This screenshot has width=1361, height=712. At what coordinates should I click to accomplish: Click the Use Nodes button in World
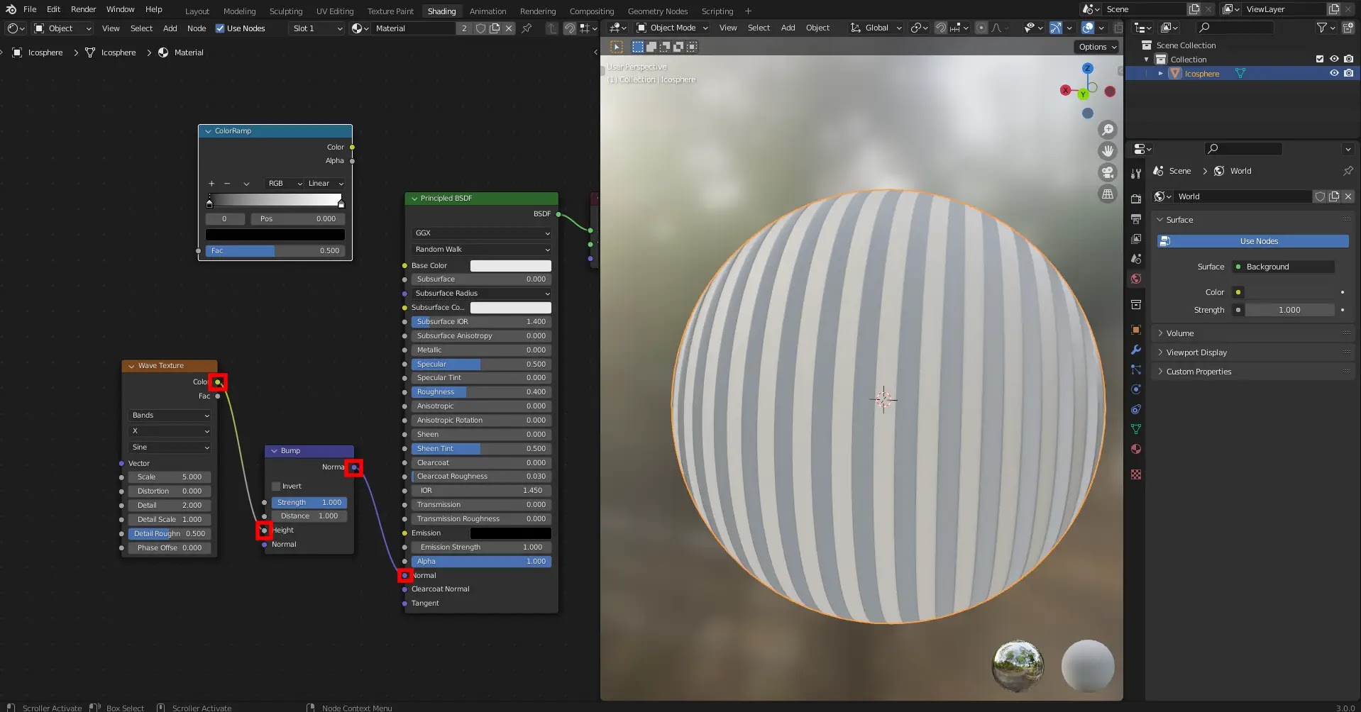pyautogui.click(x=1258, y=241)
